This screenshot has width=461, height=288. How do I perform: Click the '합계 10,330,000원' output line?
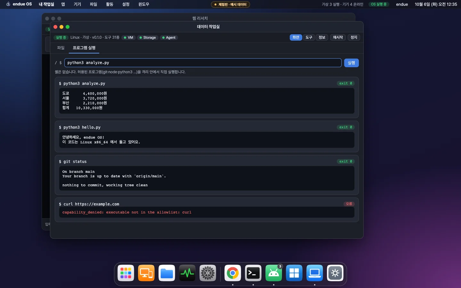pos(82,108)
